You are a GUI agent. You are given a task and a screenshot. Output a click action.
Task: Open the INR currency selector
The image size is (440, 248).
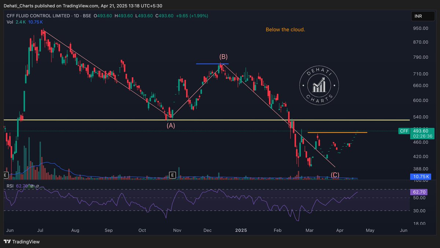point(423,16)
